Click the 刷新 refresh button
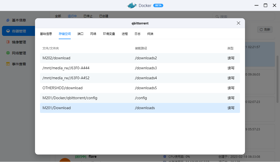This screenshot has height=162, width=280. point(265,30)
